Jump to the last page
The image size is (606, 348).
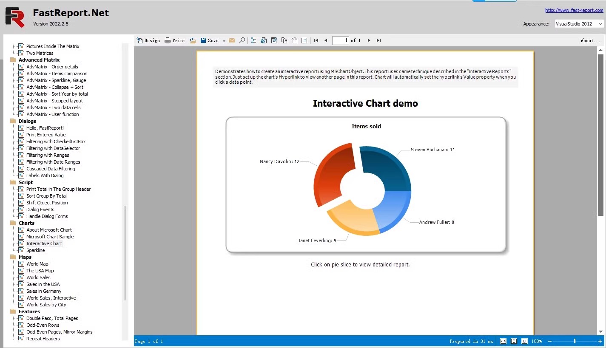[x=378, y=40]
